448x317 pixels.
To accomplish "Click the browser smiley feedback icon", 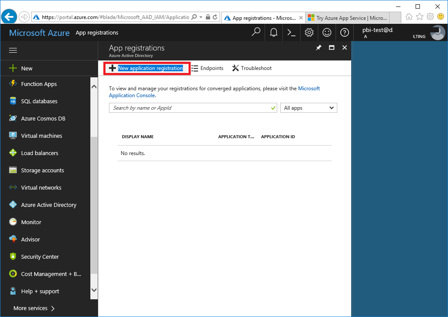I will click(x=441, y=17).
